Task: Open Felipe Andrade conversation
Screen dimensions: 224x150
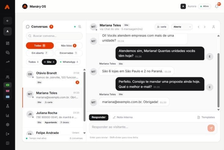Action: (52, 131)
